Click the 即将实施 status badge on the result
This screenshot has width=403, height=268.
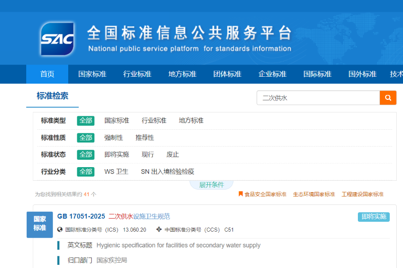tap(374, 217)
